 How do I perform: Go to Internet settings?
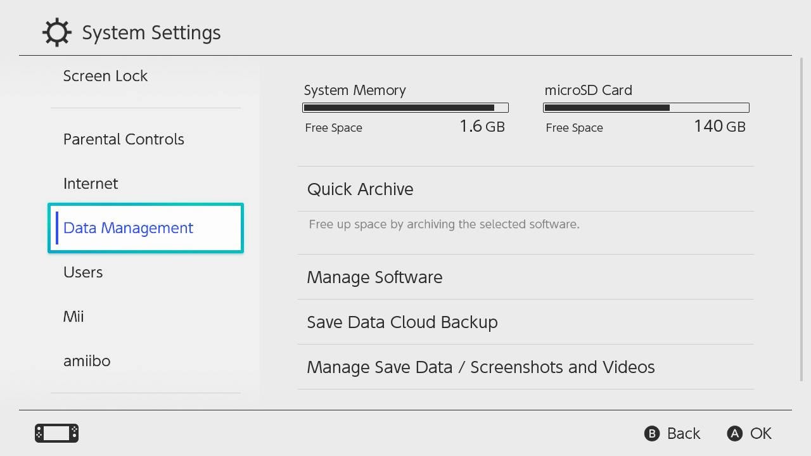point(91,184)
